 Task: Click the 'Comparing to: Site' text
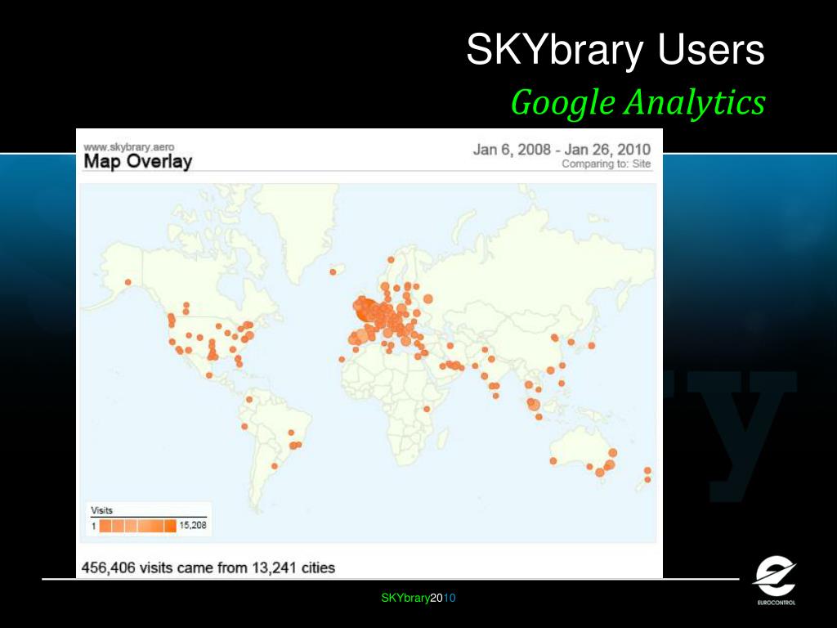[x=606, y=164]
